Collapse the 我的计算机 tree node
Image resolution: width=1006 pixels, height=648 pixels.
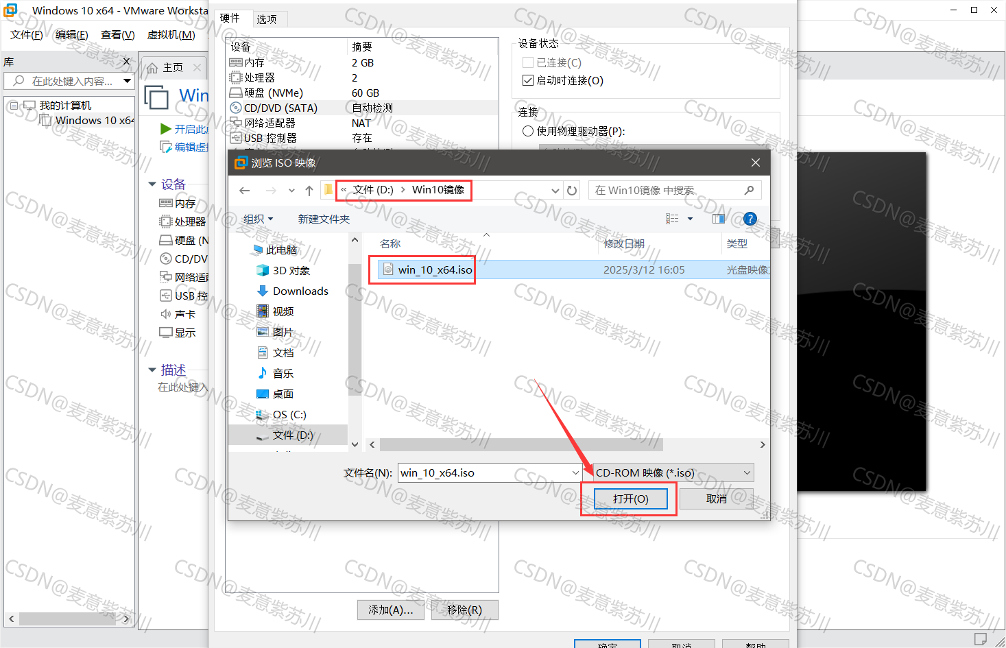point(14,105)
